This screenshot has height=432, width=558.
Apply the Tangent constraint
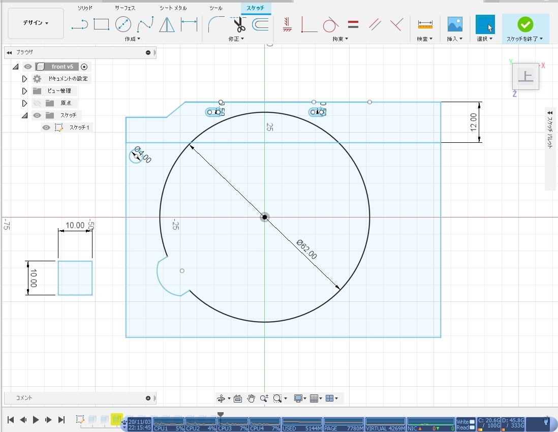tap(331, 24)
